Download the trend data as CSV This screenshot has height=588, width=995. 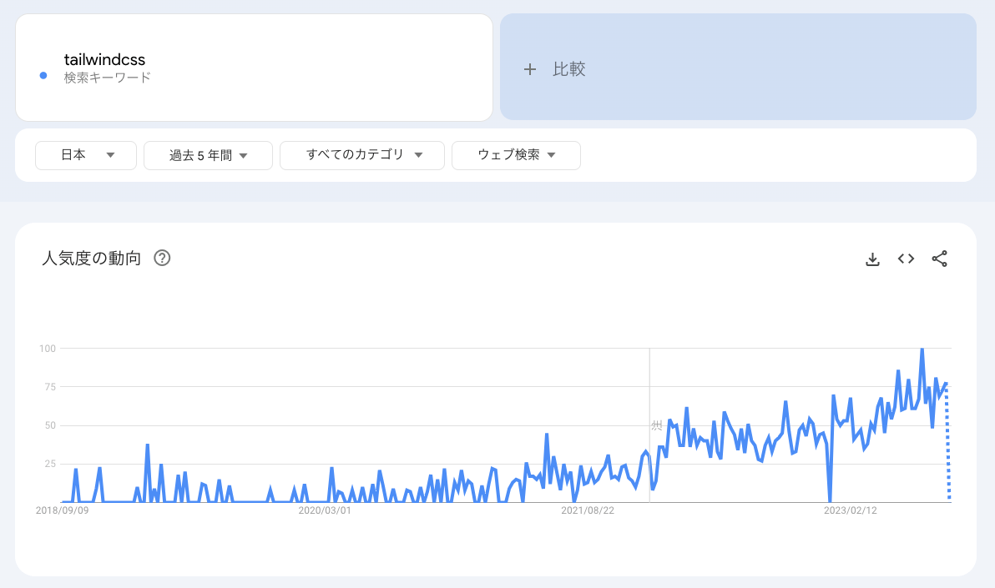[x=872, y=259]
